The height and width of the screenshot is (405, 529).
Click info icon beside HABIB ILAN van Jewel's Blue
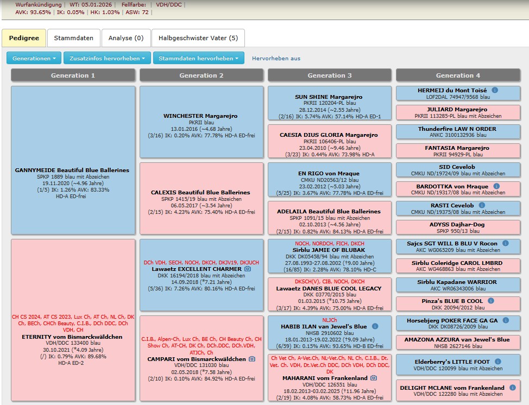(x=375, y=326)
